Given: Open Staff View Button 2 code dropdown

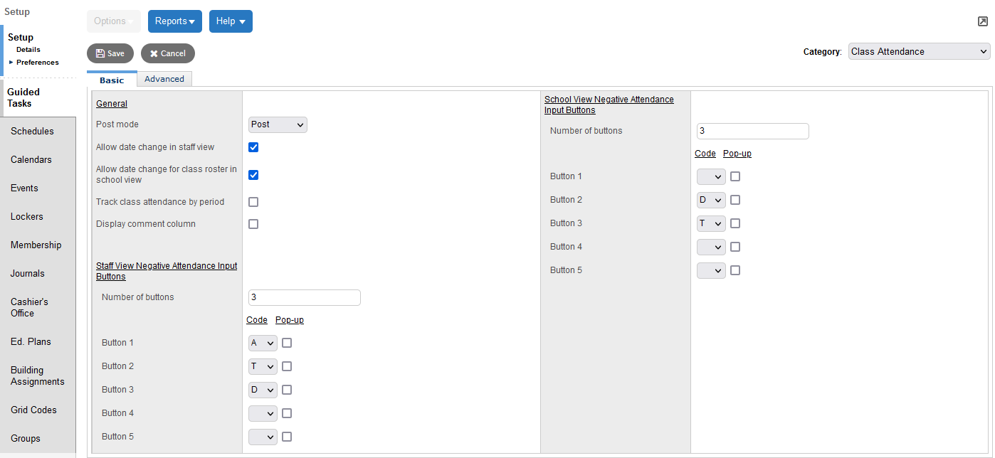Looking at the screenshot, I should [263, 366].
